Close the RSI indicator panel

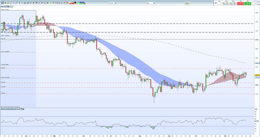coord(23,109)
